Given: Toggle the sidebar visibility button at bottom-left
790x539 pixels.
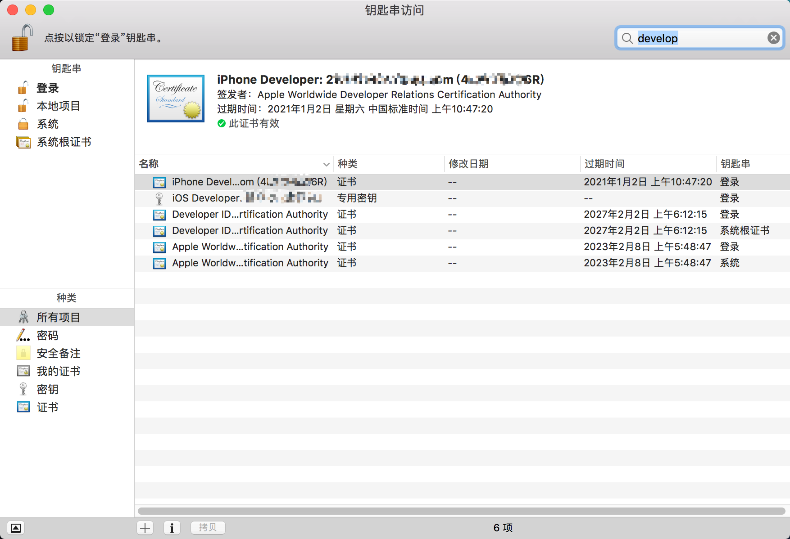Looking at the screenshot, I should click(x=16, y=528).
